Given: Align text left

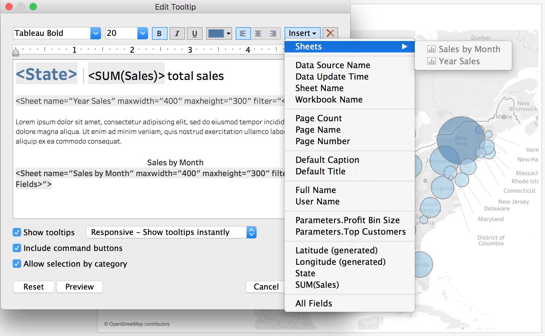Looking at the screenshot, I should (243, 33).
